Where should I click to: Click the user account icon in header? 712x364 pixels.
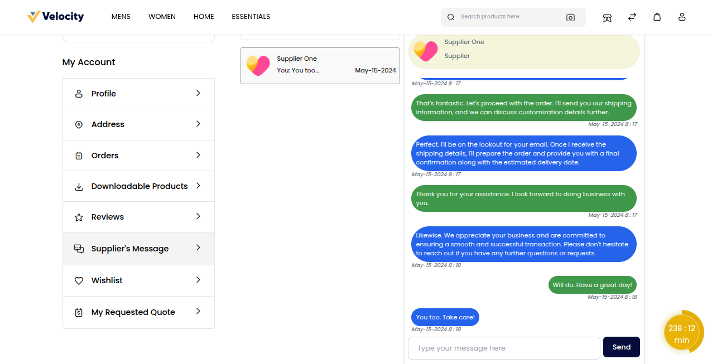click(682, 17)
